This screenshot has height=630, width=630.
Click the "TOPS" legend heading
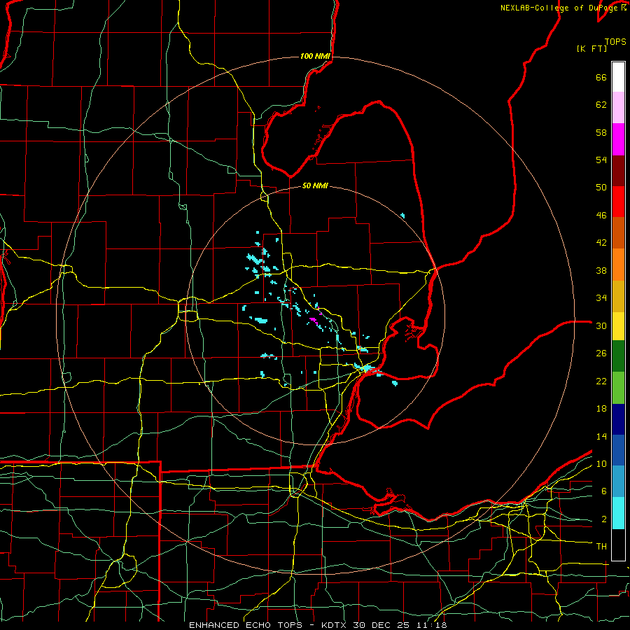pos(615,42)
